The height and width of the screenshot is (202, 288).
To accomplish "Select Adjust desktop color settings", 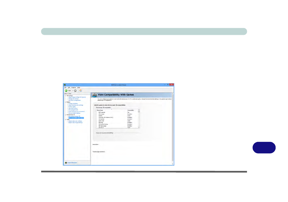I will pyautogui.click(x=76, y=105).
